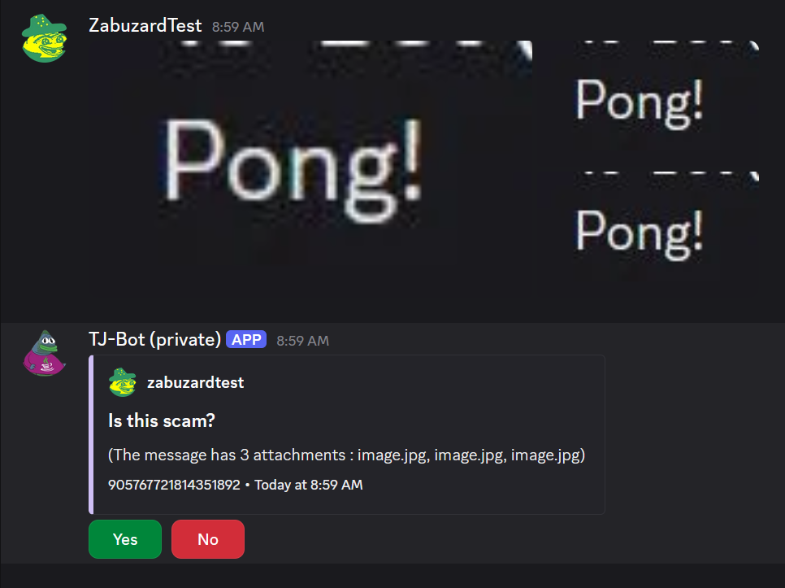
Task: Open TJ-Bot's purple frog avatar
Action: [44, 353]
